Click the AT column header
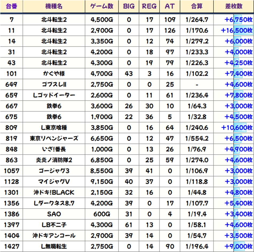 [x=170, y=6]
